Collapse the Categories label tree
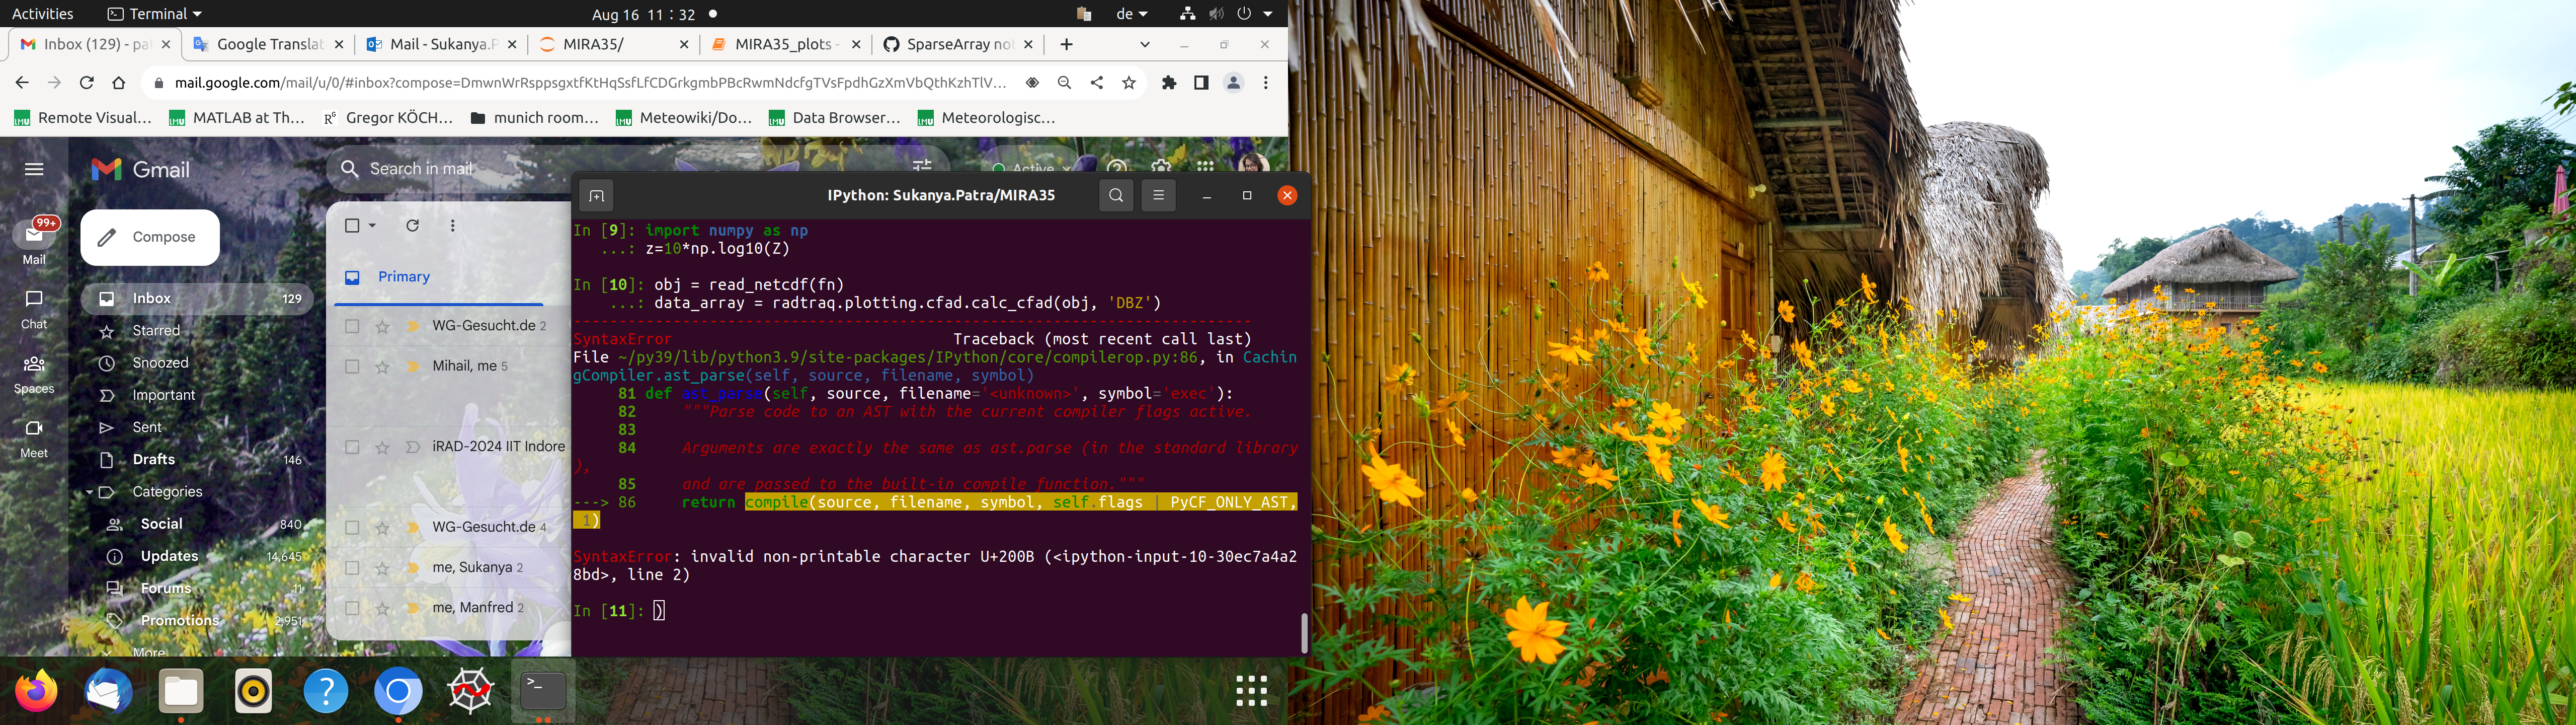Viewport: 2576px width, 725px height. pos(89,492)
